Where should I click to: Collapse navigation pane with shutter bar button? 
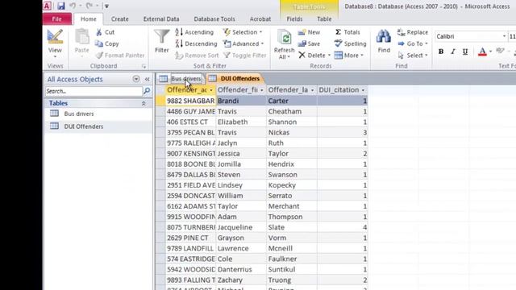coord(147,79)
